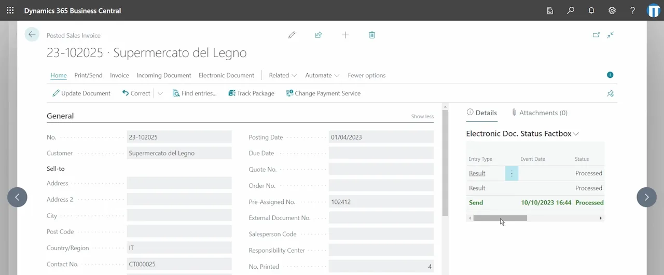Open the Incoming Document tab
This screenshot has width=664, height=275.
tap(164, 75)
